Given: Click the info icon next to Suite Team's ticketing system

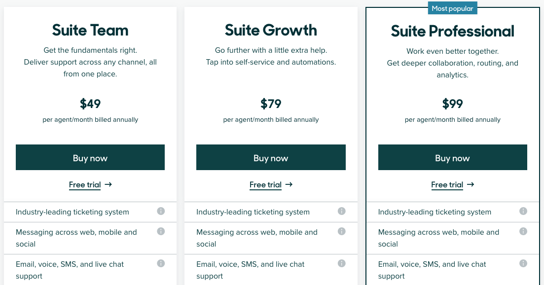Looking at the screenshot, I should 161,211.
